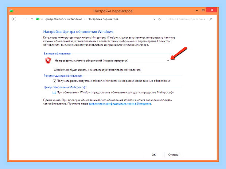Viewport: 226px width, 169px height.
Task: Uncheck 'Получать рекомендуемые обновления' checkbox
Action: [x=54, y=81]
